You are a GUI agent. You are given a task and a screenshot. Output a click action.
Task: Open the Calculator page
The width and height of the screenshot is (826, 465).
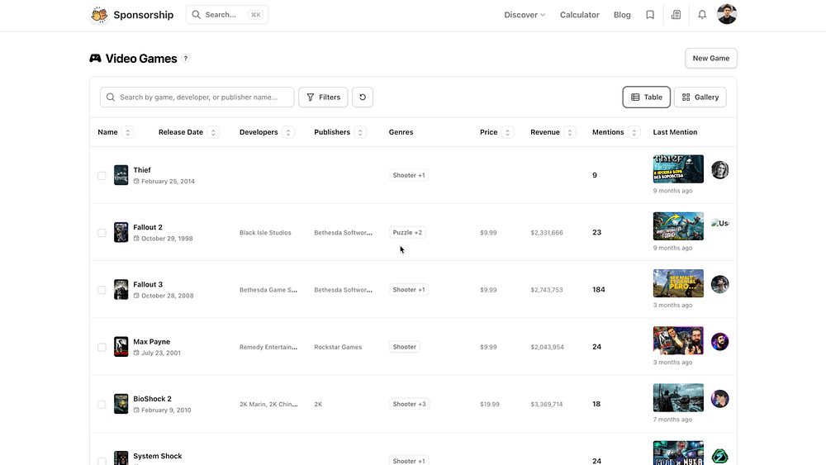[x=580, y=15]
